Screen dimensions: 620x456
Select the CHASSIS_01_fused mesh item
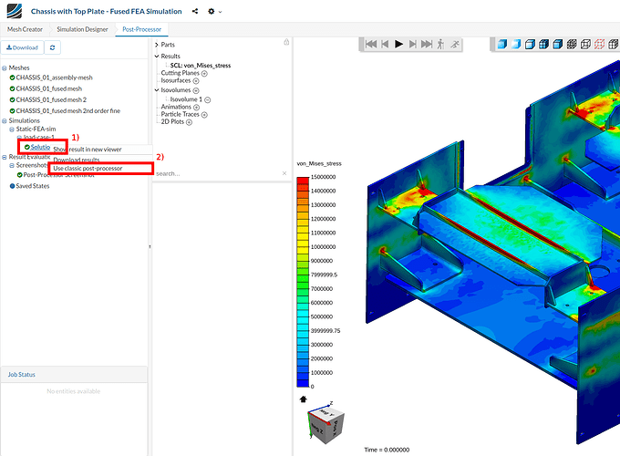[49, 88]
